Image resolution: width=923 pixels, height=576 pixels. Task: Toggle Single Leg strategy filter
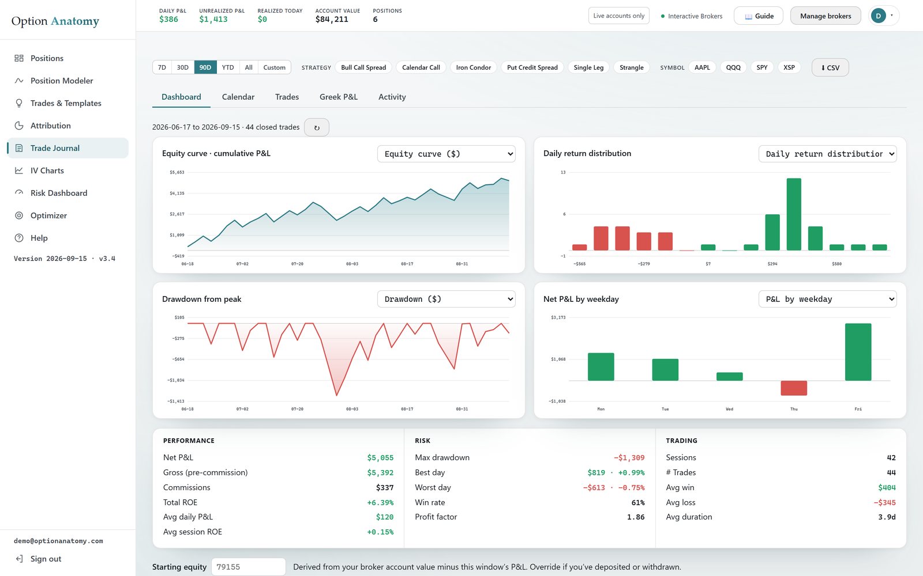(x=588, y=67)
